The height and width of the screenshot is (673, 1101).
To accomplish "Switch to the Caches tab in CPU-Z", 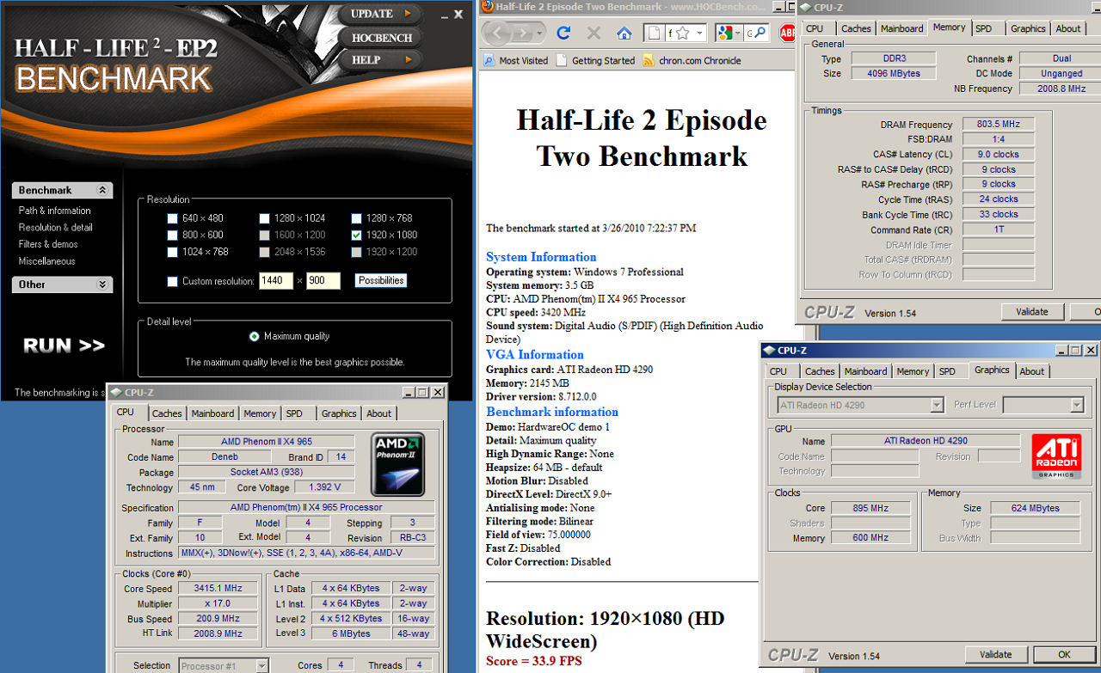I will point(166,413).
